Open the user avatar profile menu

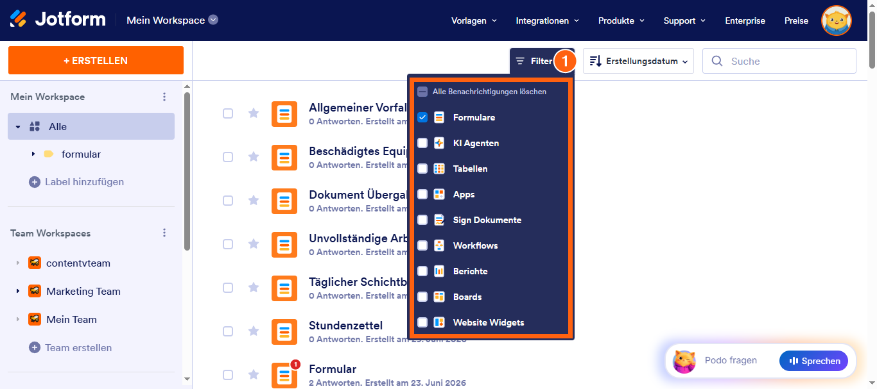point(837,21)
